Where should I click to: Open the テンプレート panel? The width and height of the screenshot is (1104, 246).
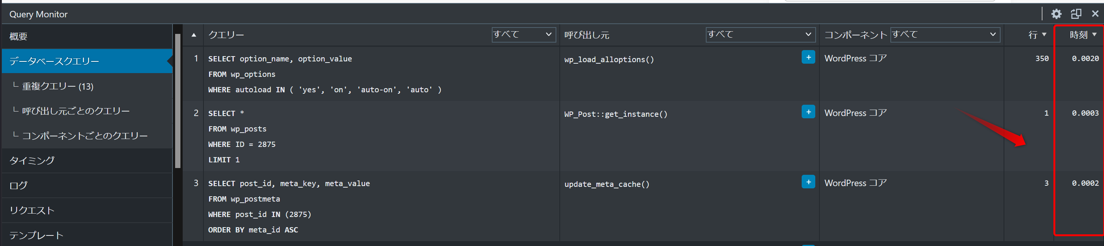[x=87, y=235]
